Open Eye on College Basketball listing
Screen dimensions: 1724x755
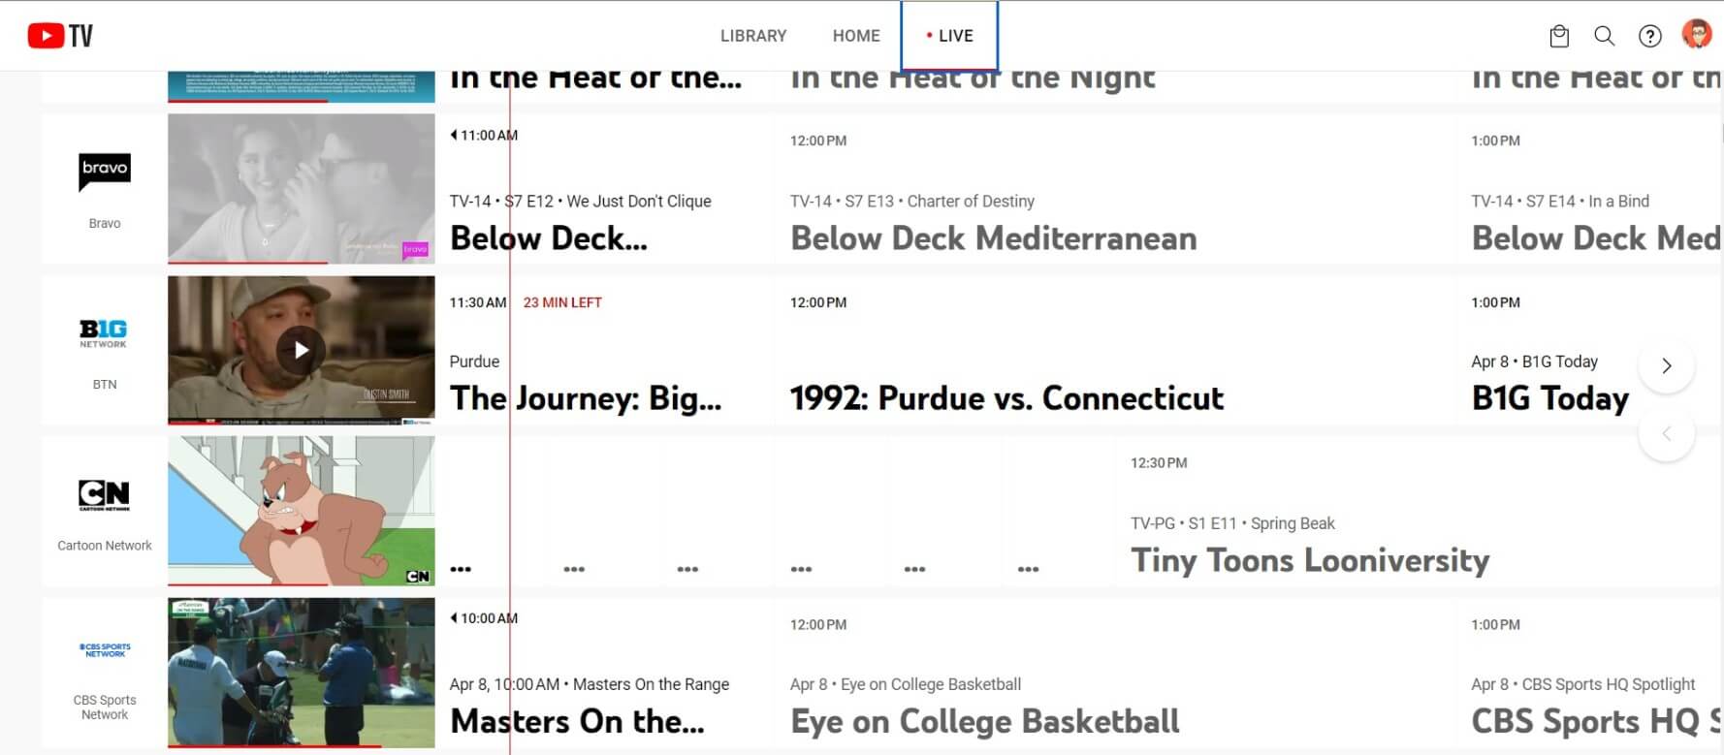pos(984,721)
